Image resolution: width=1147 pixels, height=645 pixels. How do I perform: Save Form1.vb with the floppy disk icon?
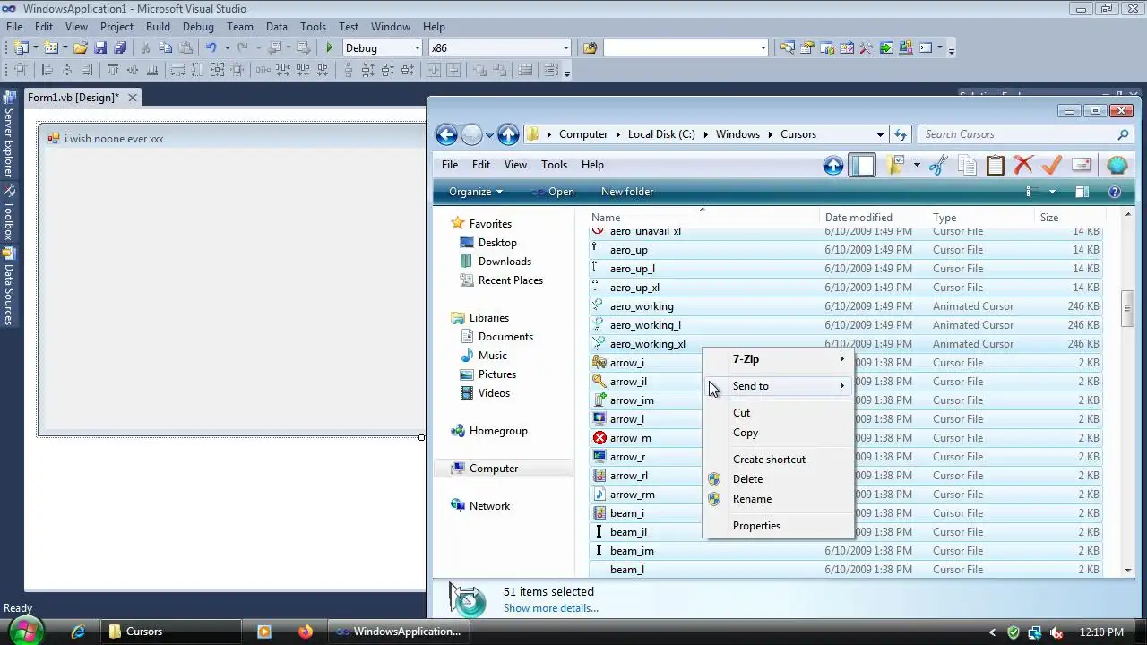[x=100, y=48]
